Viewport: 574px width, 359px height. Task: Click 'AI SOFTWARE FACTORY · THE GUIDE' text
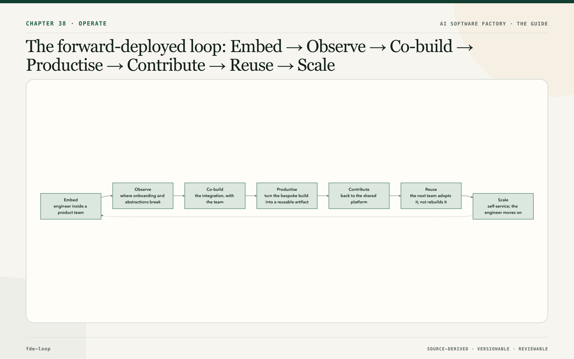[494, 24]
